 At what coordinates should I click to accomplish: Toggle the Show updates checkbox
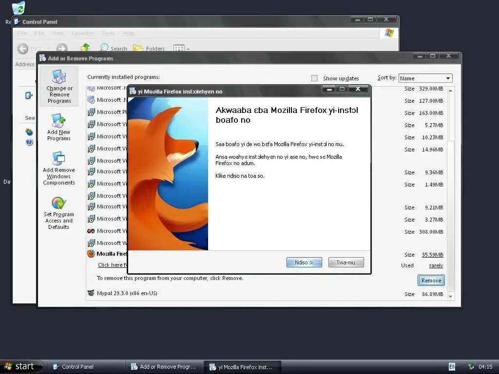pos(314,78)
